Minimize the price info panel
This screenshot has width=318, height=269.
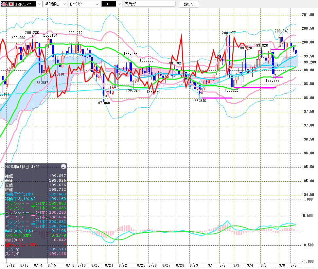[x=63, y=167]
